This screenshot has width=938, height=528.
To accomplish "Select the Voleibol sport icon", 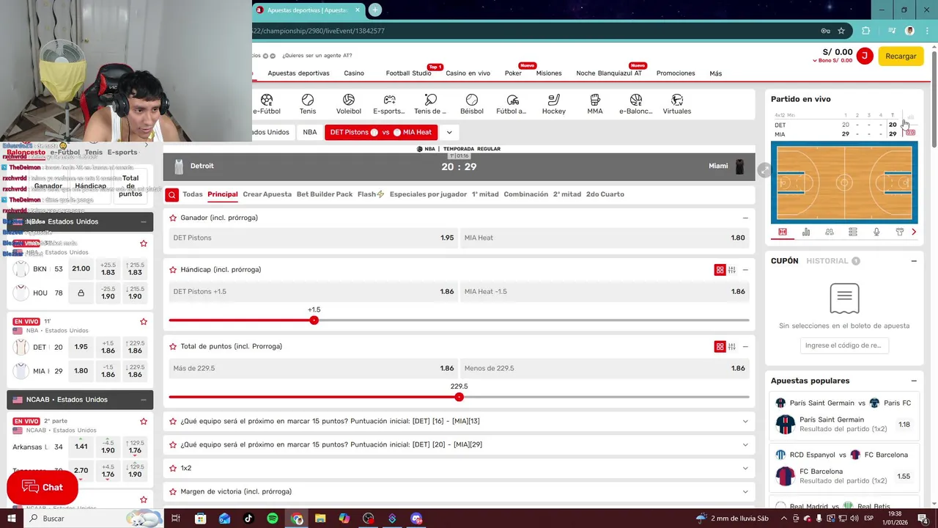I will (349, 100).
